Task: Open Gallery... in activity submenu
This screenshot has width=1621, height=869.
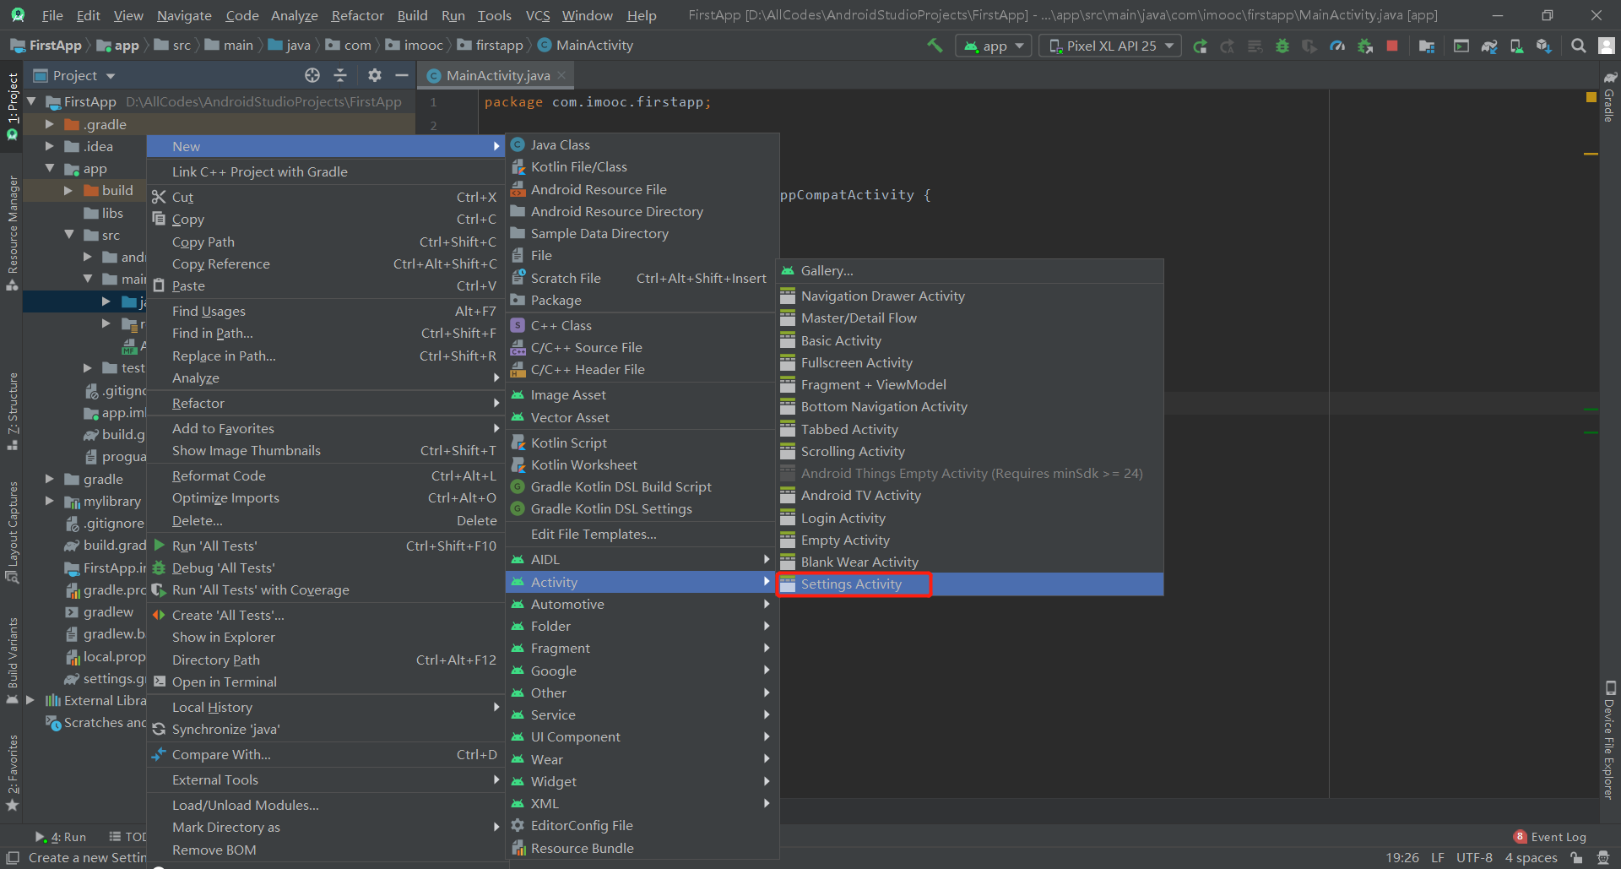Action: pyautogui.click(x=971, y=270)
